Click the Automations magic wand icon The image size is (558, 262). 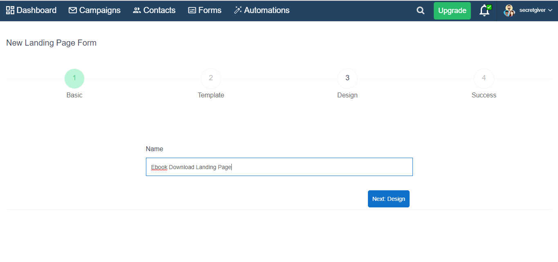point(238,11)
